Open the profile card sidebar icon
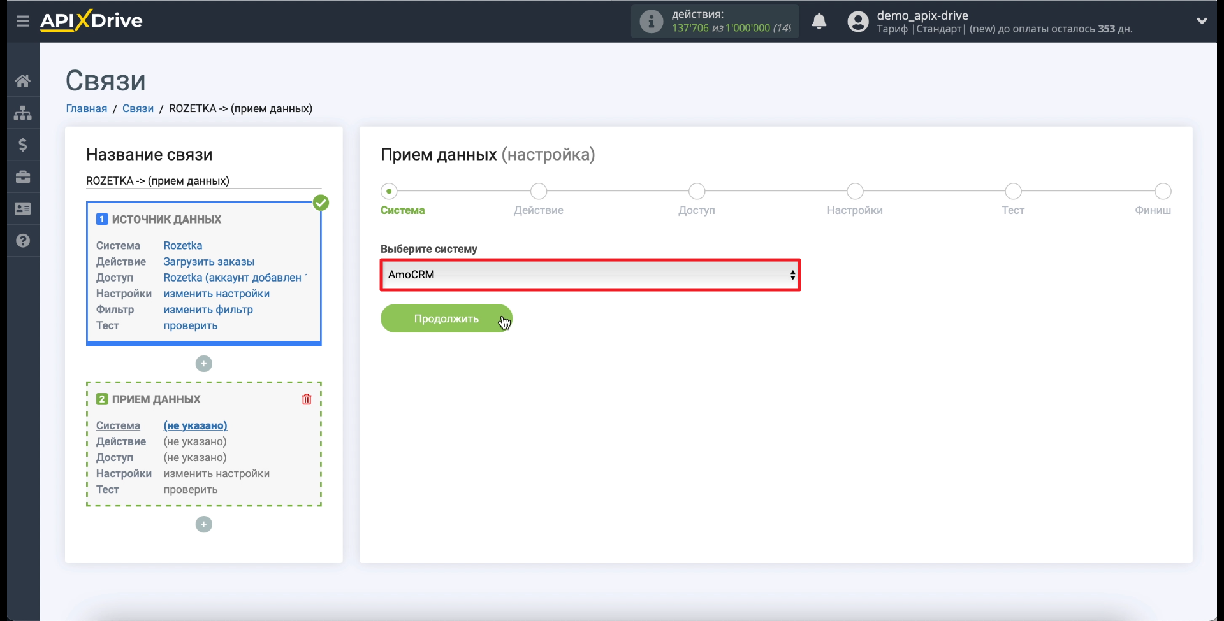This screenshot has width=1224, height=621. coord(23,208)
